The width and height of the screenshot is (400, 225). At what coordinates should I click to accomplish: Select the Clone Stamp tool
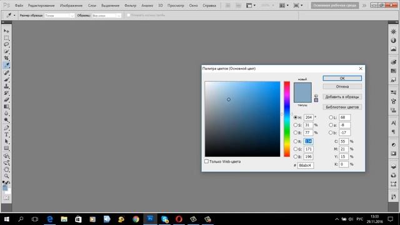point(6,86)
